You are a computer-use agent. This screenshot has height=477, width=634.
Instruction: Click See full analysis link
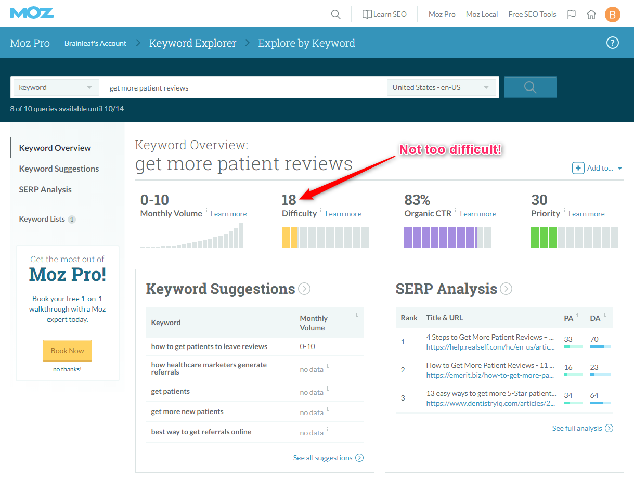coord(583,428)
